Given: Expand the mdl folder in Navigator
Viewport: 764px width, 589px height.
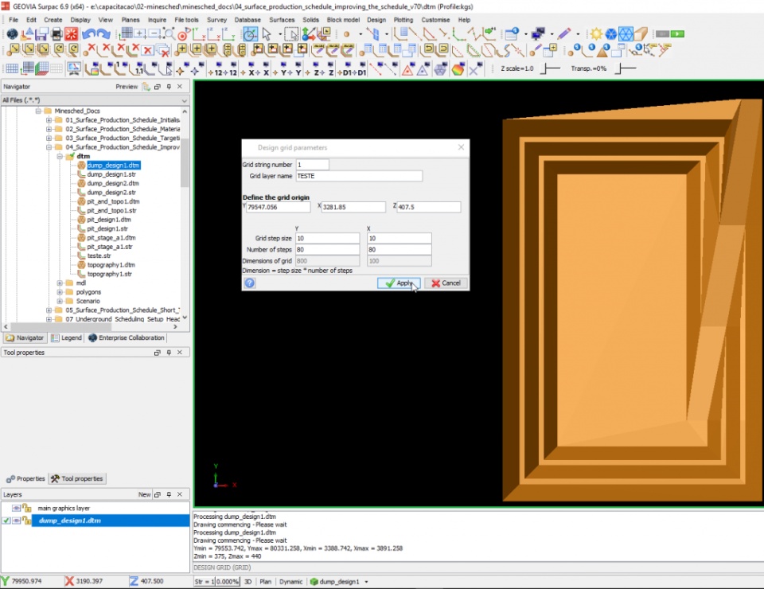Looking at the screenshot, I should (x=60, y=283).
